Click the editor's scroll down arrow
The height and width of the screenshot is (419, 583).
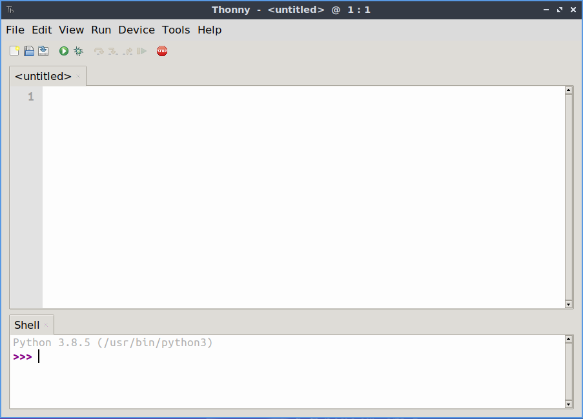[568, 304]
